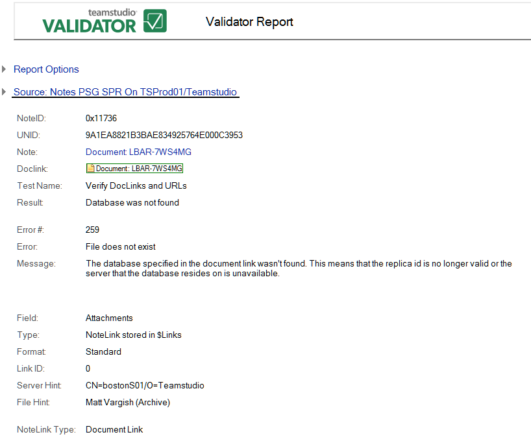Click the Type: field label

(28, 335)
